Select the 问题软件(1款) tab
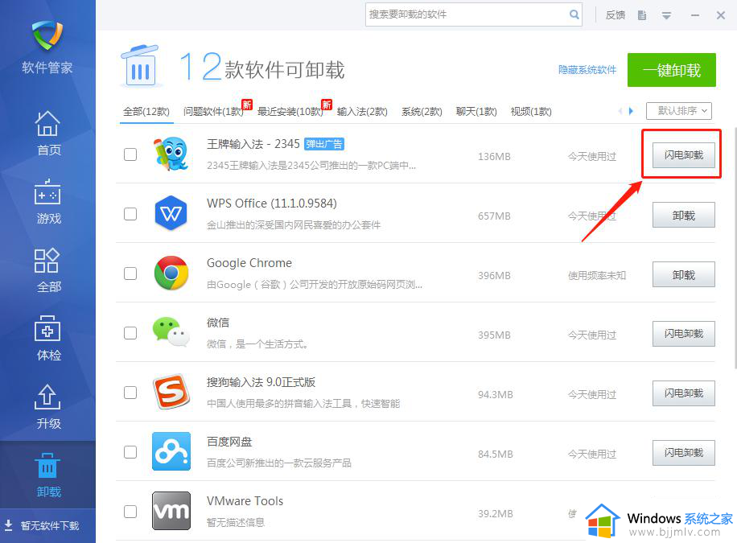This screenshot has width=737, height=543. (213, 112)
